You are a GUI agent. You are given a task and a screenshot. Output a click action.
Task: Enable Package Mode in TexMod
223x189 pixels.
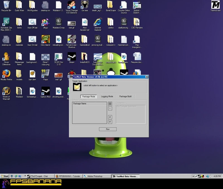pos(89,96)
